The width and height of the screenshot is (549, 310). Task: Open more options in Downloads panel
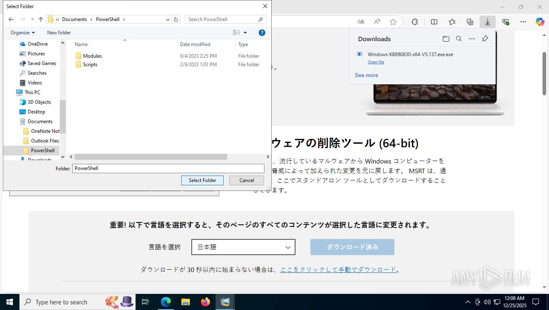[472, 39]
